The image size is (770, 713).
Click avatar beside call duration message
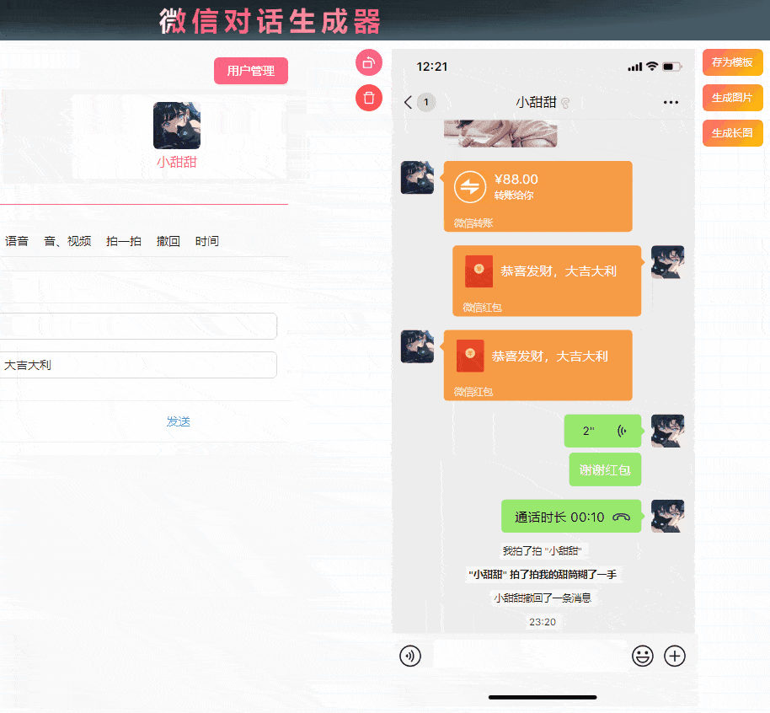click(x=668, y=516)
